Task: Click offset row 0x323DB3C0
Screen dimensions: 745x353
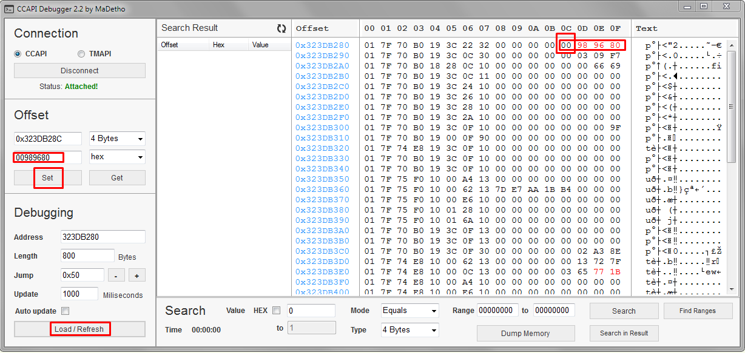Action: click(x=322, y=251)
